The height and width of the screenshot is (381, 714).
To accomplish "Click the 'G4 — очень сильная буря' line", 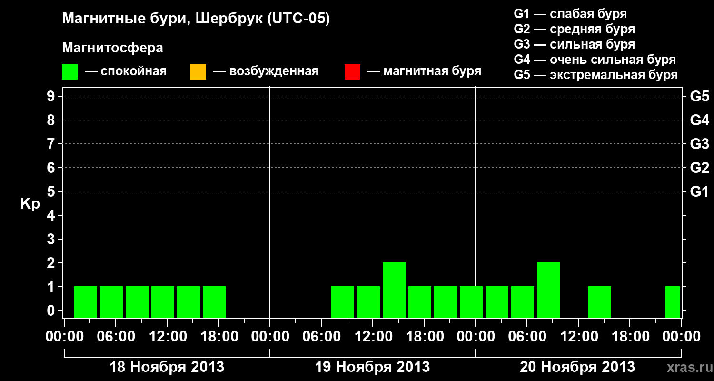I will click(x=595, y=60).
